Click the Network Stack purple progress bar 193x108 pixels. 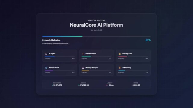coord(60,71)
